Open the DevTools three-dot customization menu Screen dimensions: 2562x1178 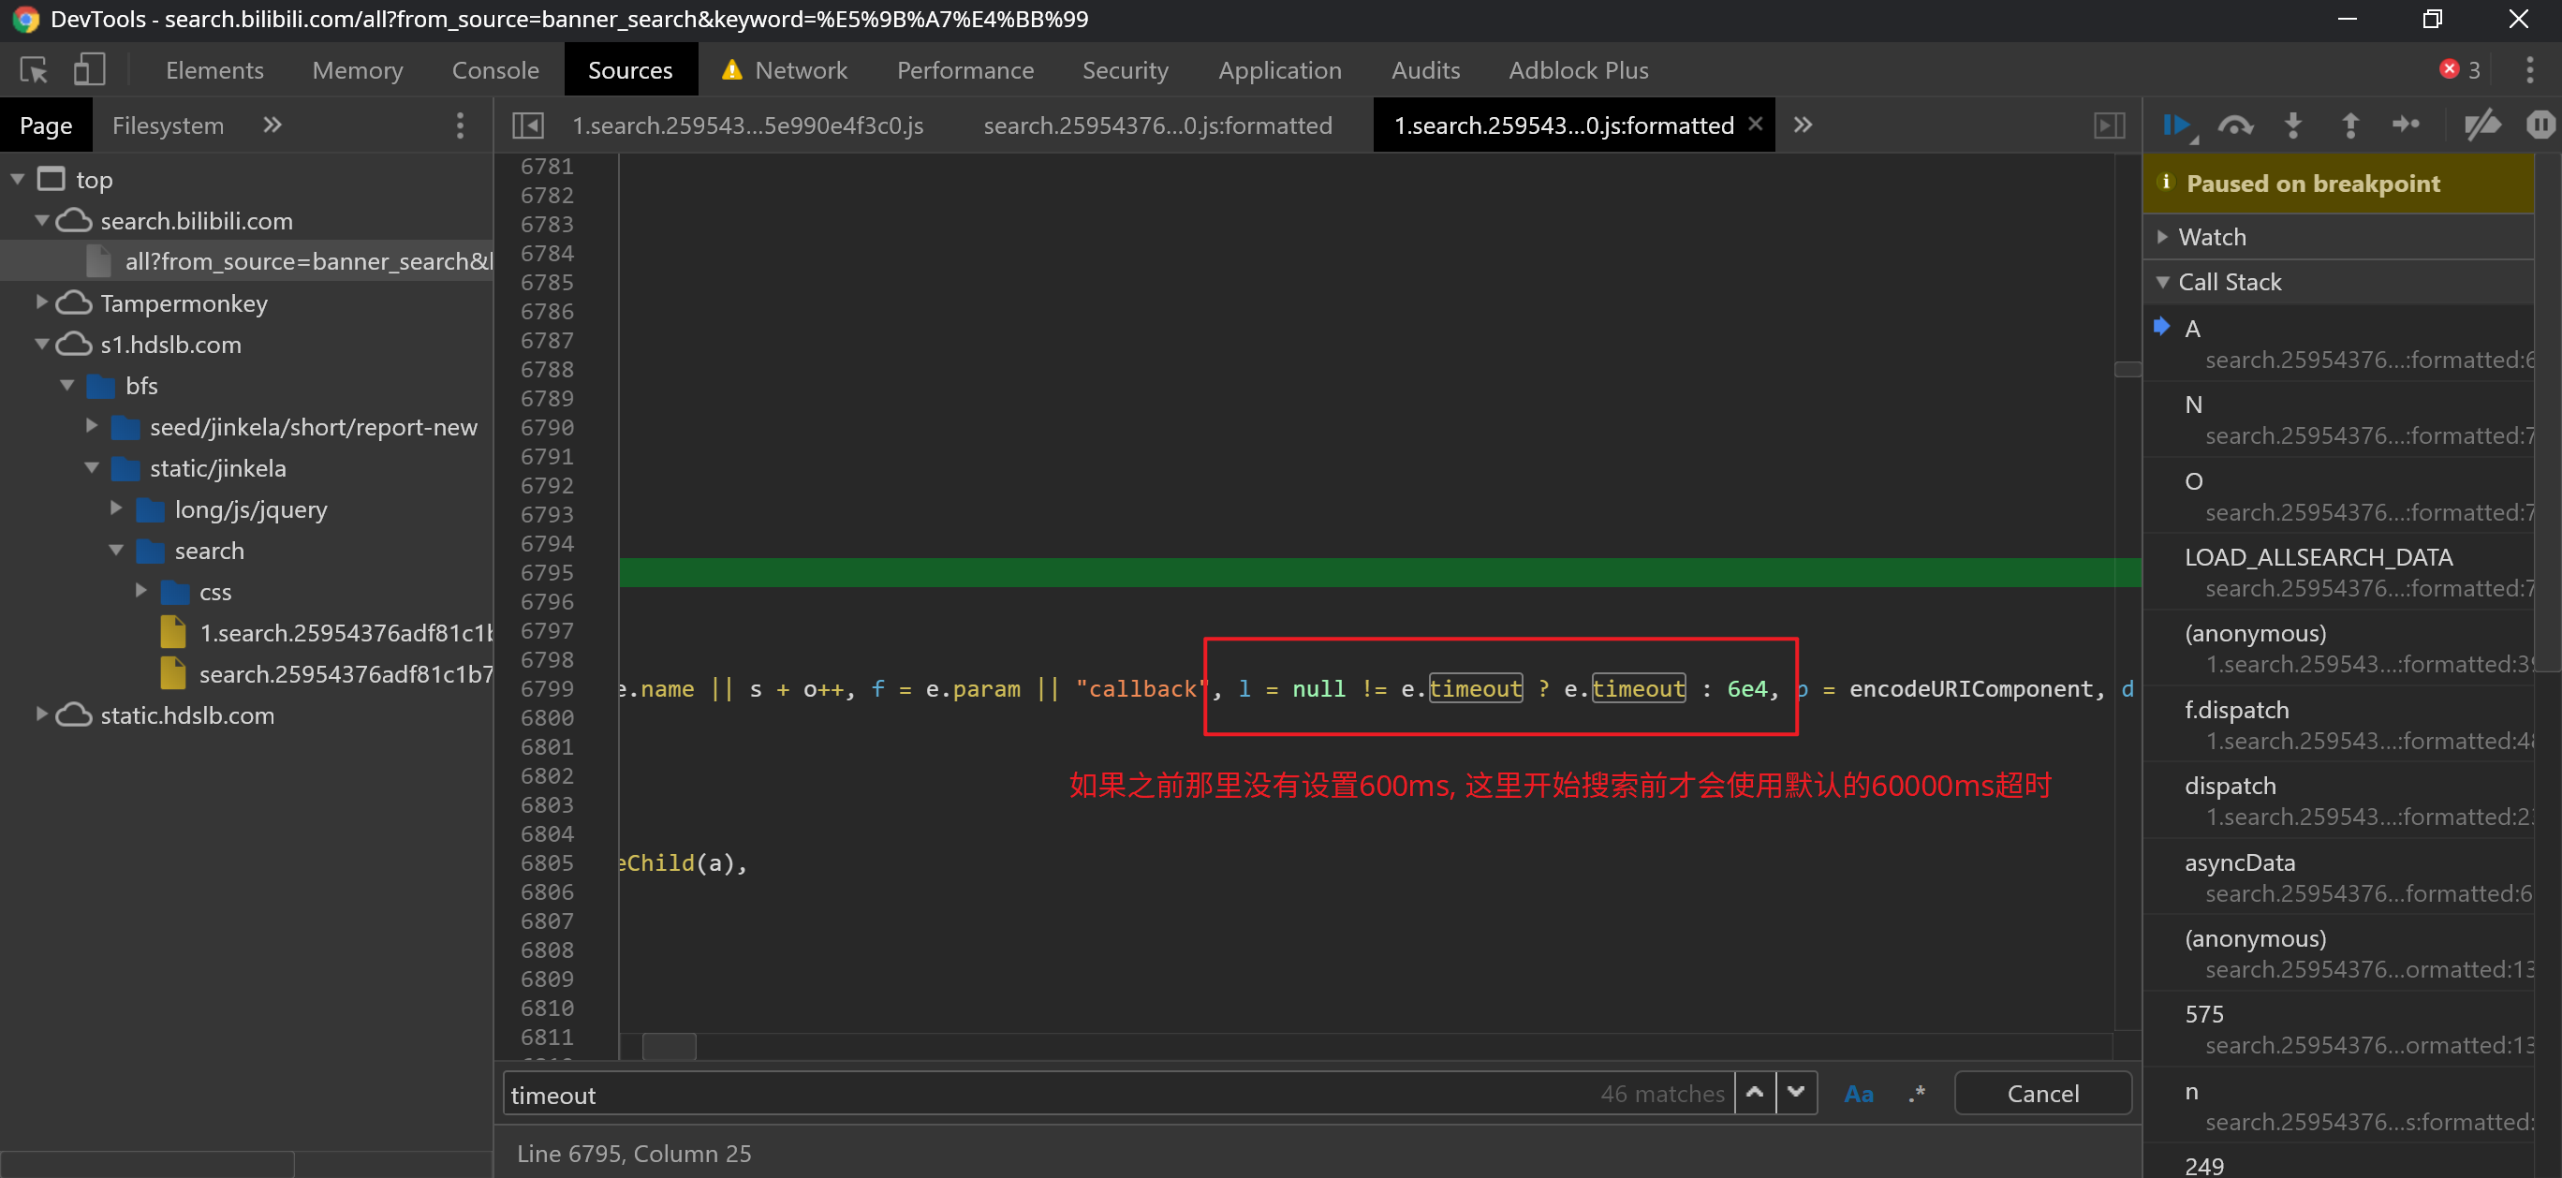click(2531, 69)
